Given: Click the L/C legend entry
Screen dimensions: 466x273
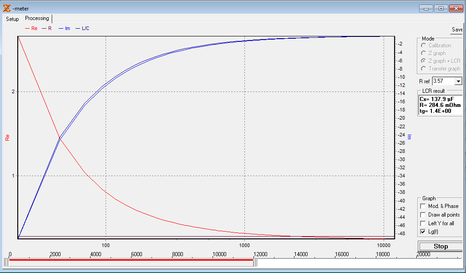Looking at the screenshot, I should coord(83,29).
